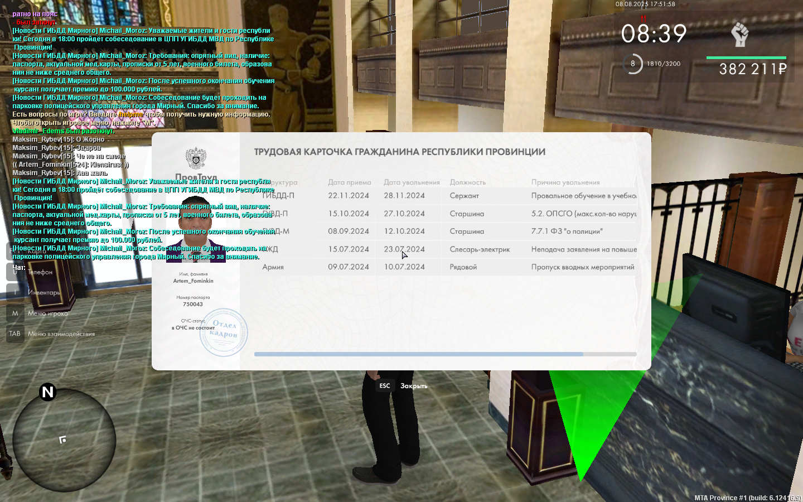Image resolution: width=803 pixels, height=502 pixels.
Task: Click the horizontal scrollbar under the employment table
Action: pos(445,354)
